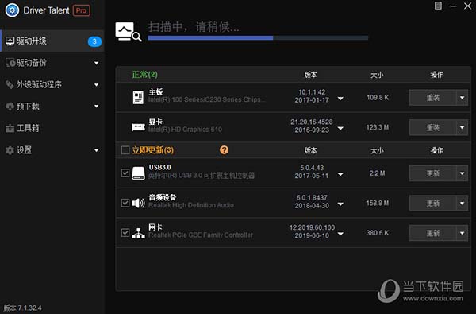The height and width of the screenshot is (314, 476).
Task: Click the 设置 gear icon
Action: (10, 150)
